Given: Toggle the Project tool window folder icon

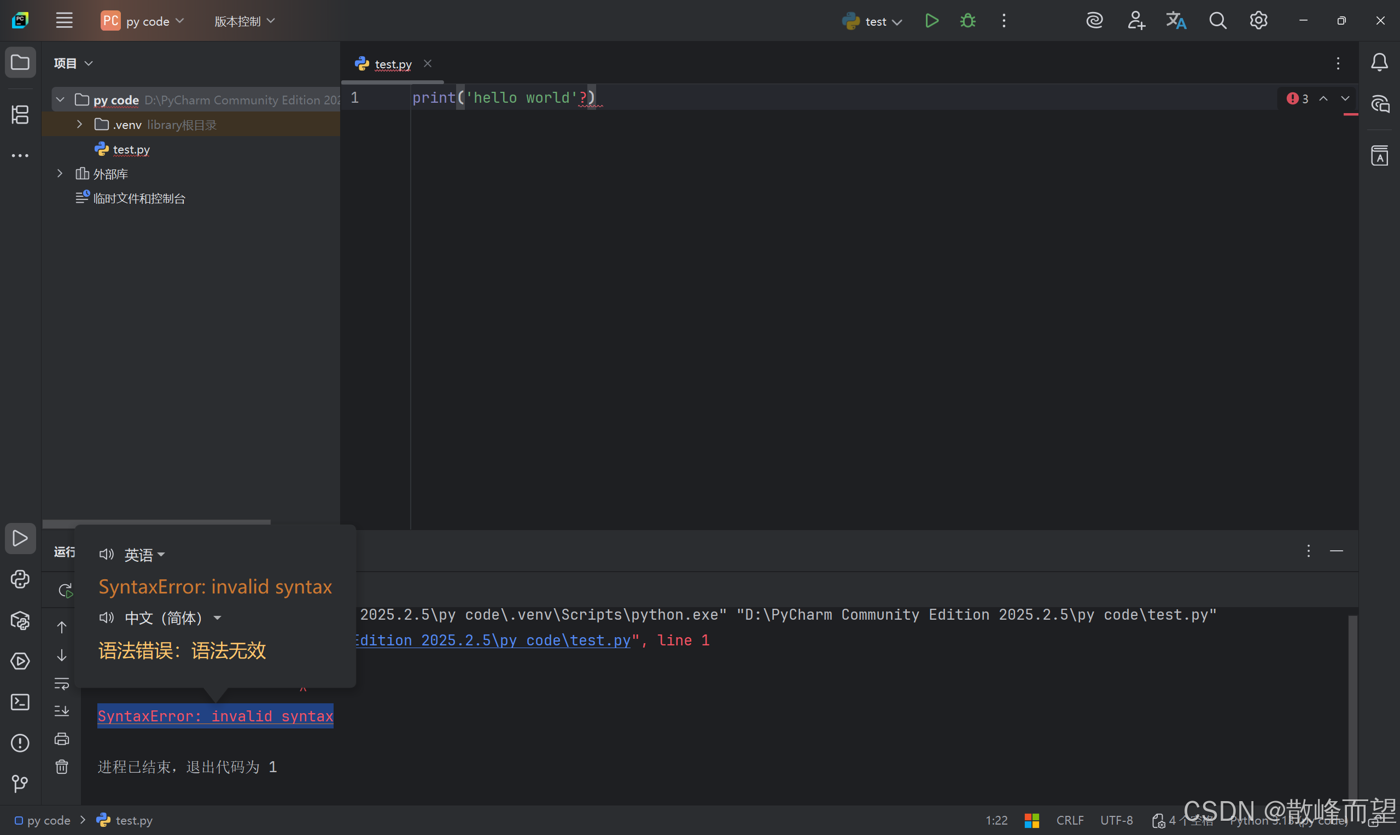Looking at the screenshot, I should tap(20, 62).
